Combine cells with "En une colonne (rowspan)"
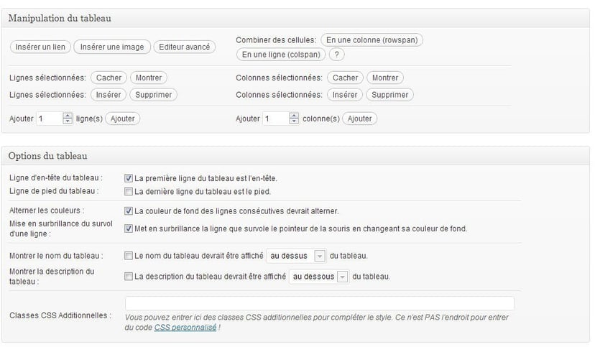Screen dimensions: 595x347 [x=372, y=40]
